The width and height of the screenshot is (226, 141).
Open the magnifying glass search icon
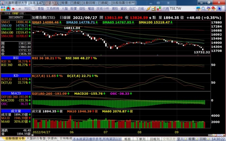203,9
